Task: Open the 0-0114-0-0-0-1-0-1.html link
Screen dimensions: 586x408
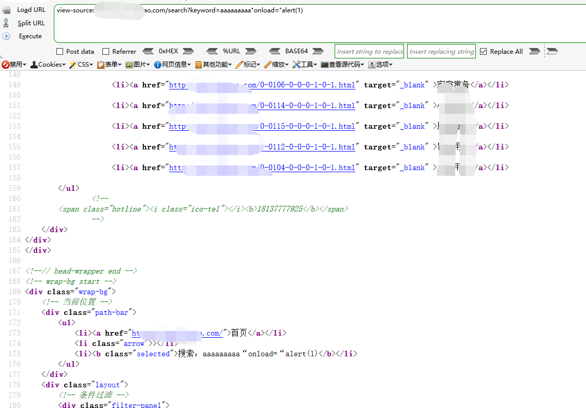Action: coord(262,105)
